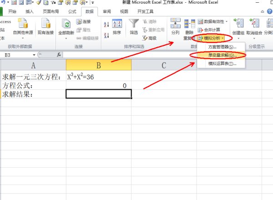Switch to the Insert (插入) tab
273x200 pixels.
[30, 11]
